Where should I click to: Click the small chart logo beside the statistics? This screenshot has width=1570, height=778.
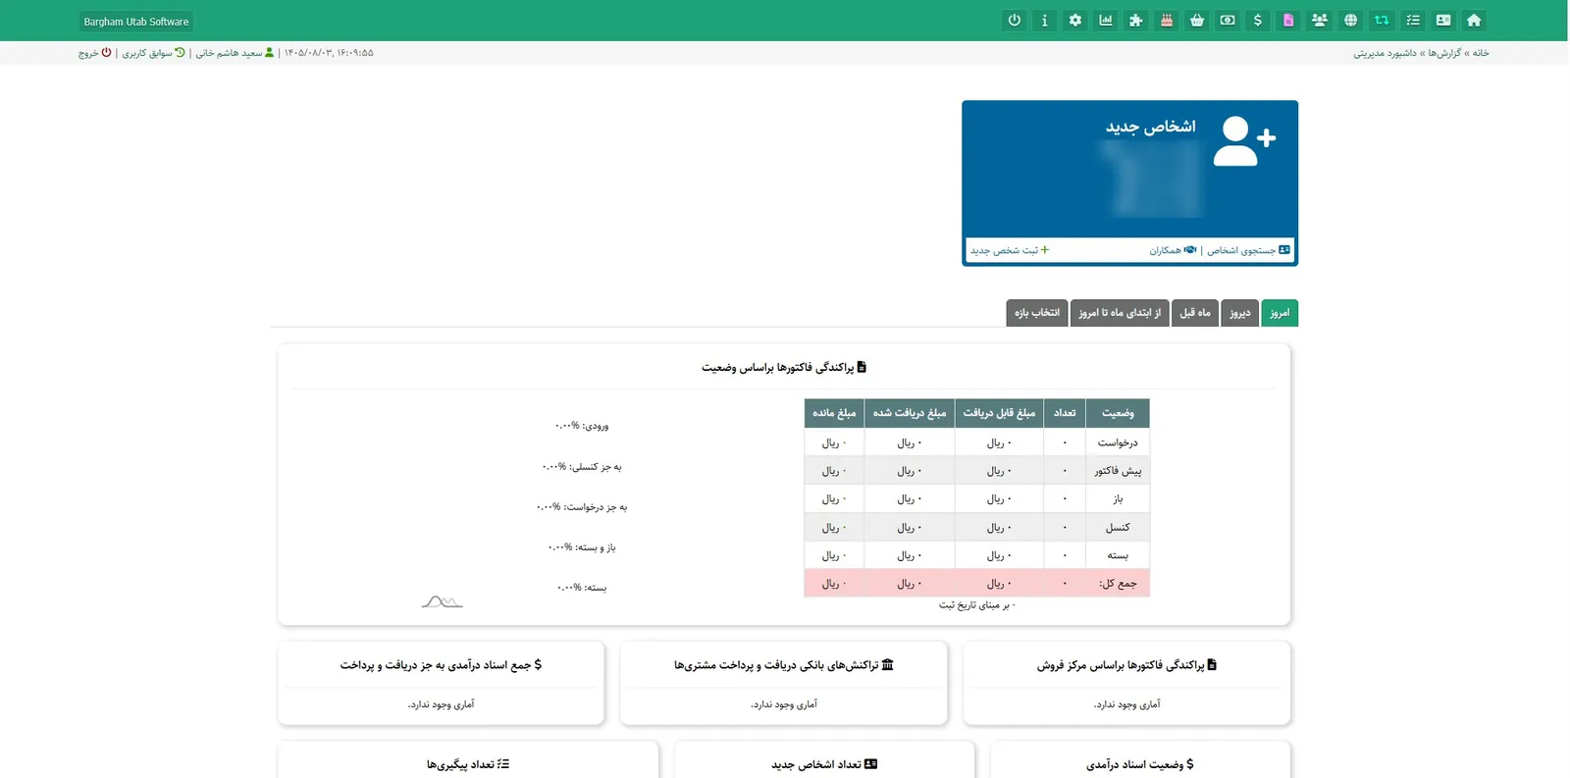[442, 601]
